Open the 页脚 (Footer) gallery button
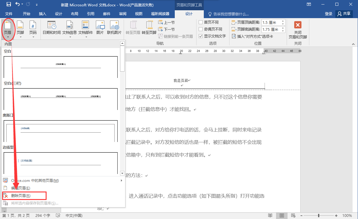The width and height of the screenshot is (358, 219). point(20,29)
